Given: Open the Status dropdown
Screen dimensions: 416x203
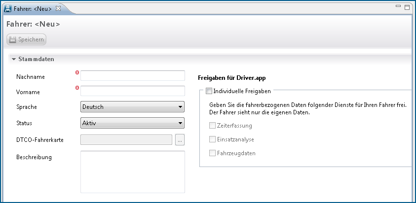Looking at the screenshot, I should (x=132, y=123).
